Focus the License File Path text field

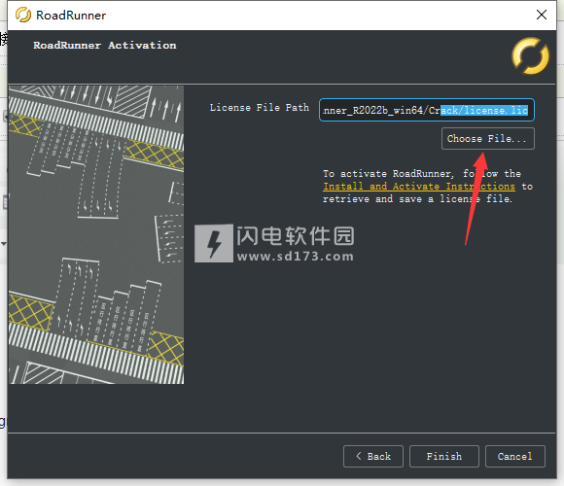tap(427, 110)
